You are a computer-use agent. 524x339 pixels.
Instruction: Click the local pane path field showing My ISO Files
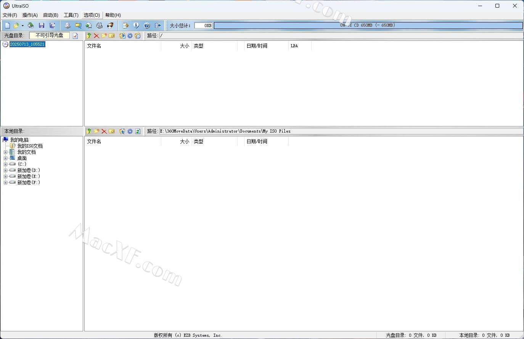(x=341, y=131)
